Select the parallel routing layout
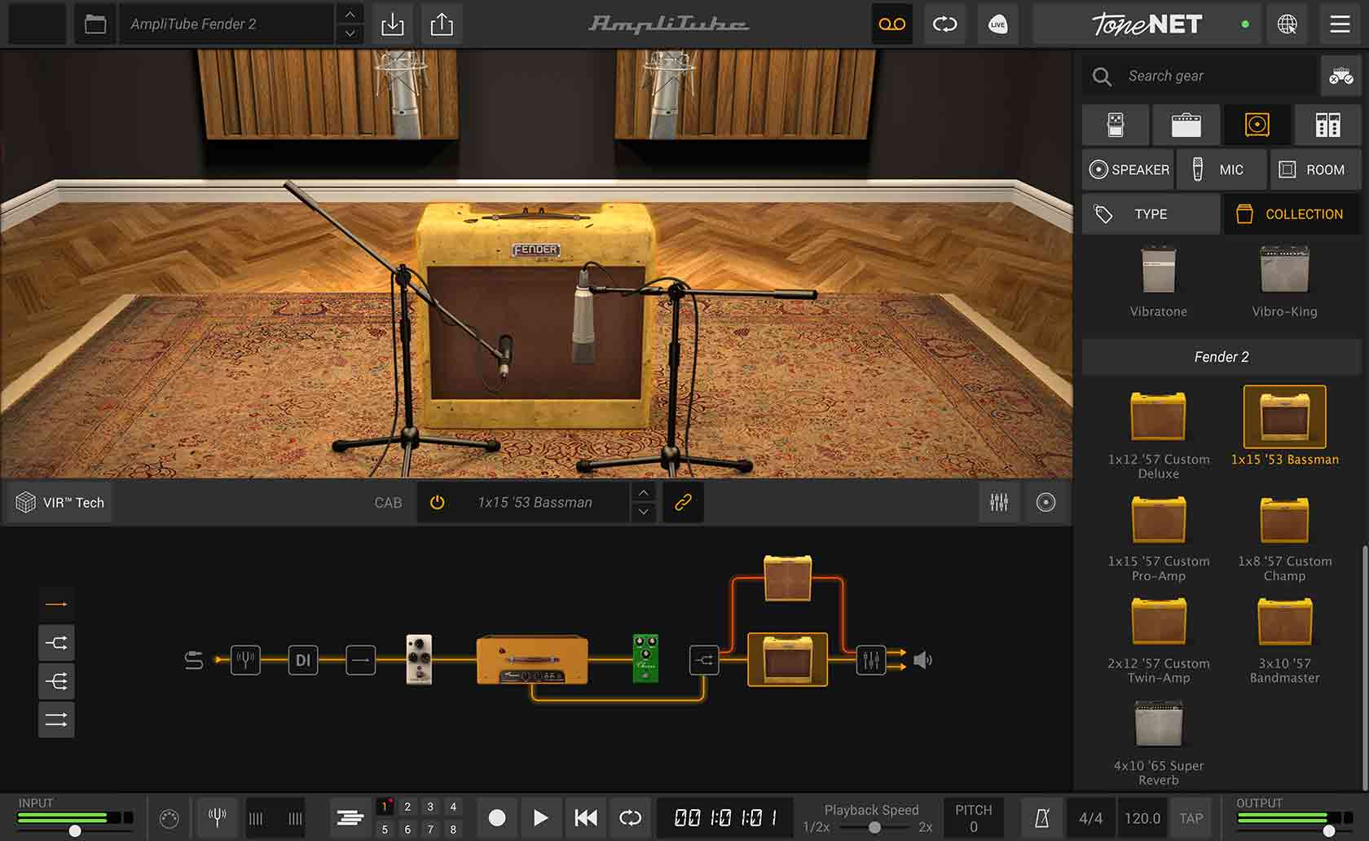Viewport: 1369px width, 841px height. click(56, 720)
